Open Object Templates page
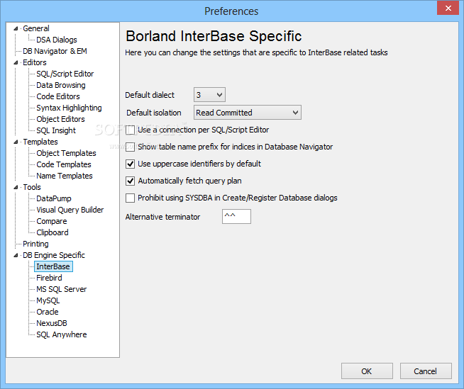The width and height of the screenshot is (464, 389). (x=66, y=153)
